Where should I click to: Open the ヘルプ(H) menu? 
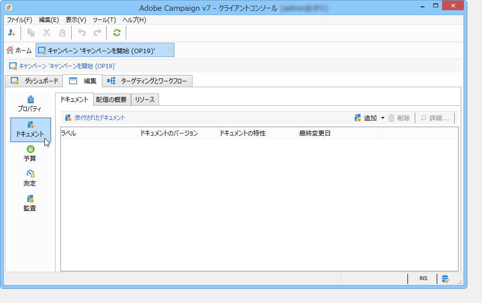click(135, 20)
